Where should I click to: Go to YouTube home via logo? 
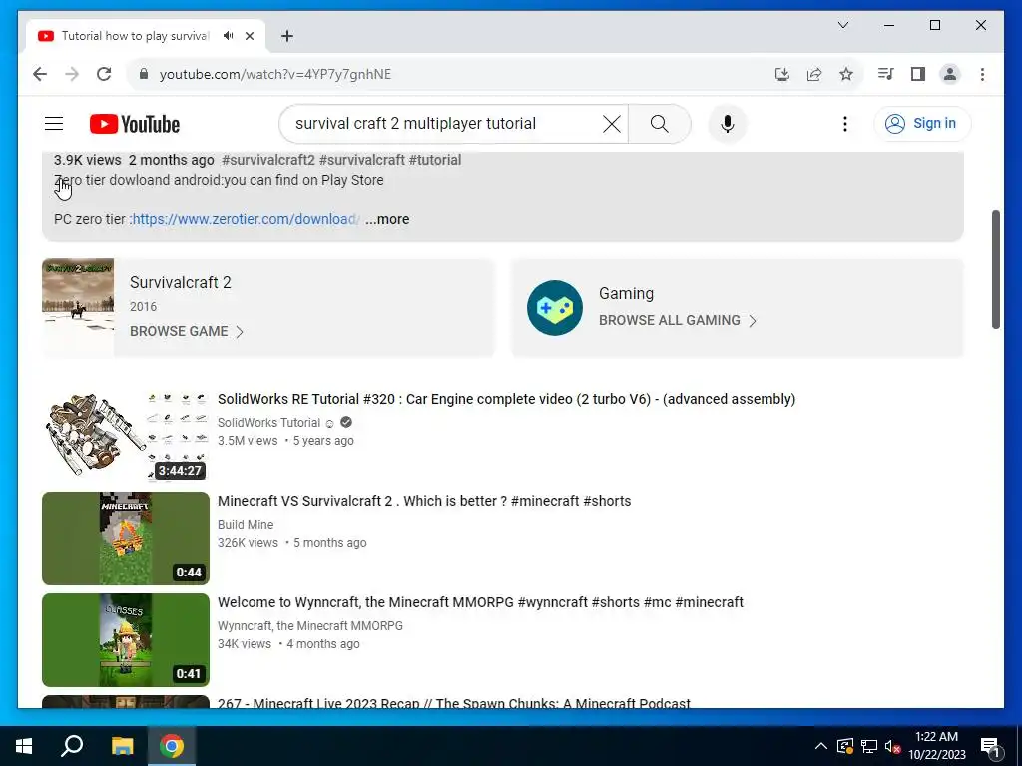click(x=135, y=124)
